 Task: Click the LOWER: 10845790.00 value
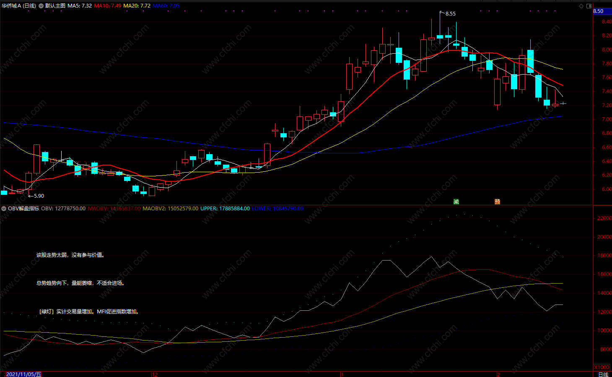(x=277, y=208)
